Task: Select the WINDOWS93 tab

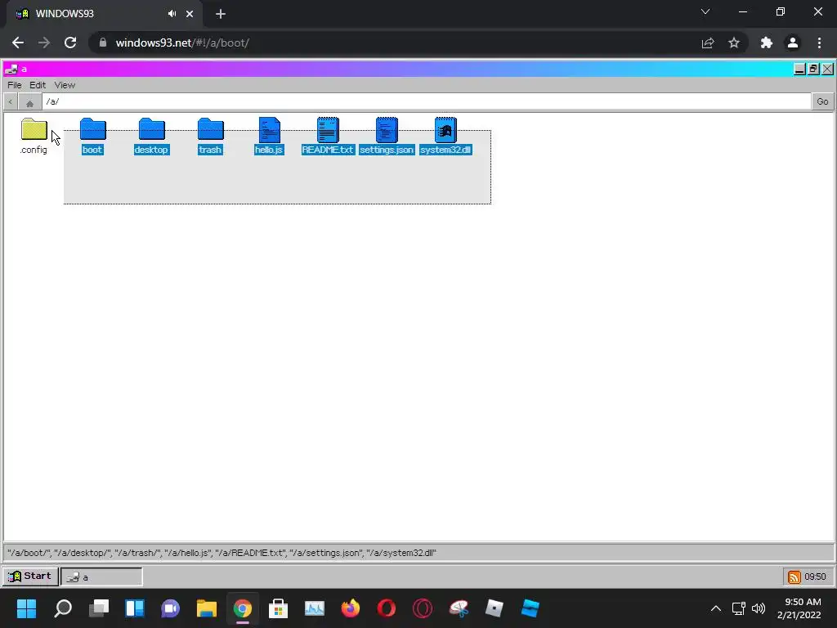Action: point(104,14)
